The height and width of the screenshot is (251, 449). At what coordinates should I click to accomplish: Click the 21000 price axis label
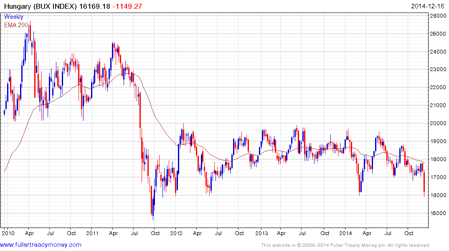click(438, 105)
